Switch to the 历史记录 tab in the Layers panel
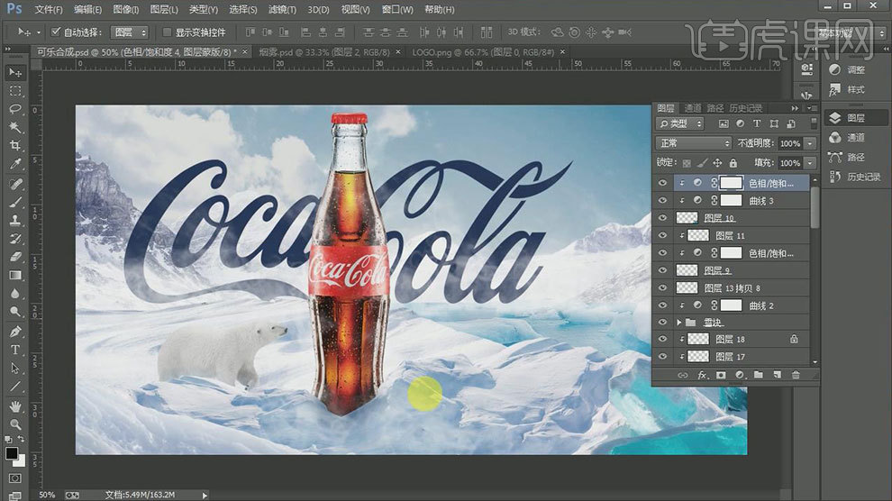The image size is (892, 501). [745, 108]
